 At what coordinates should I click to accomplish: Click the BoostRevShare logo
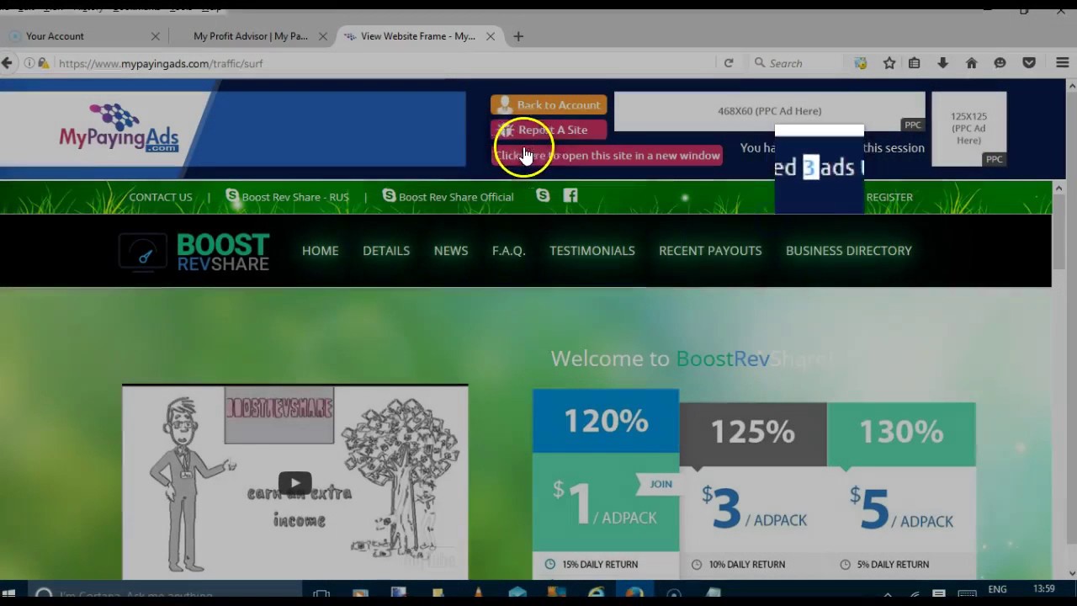pos(194,252)
